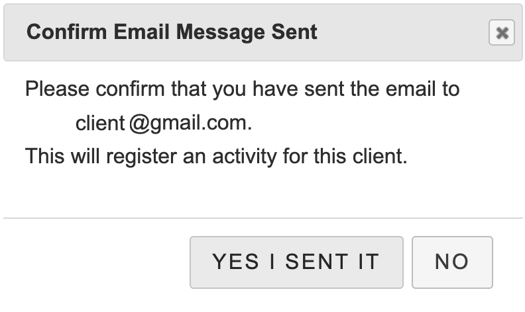Click the word "Sent" in the dialog title
The height and width of the screenshot is (312, 525).
click(x=294, y=32)
